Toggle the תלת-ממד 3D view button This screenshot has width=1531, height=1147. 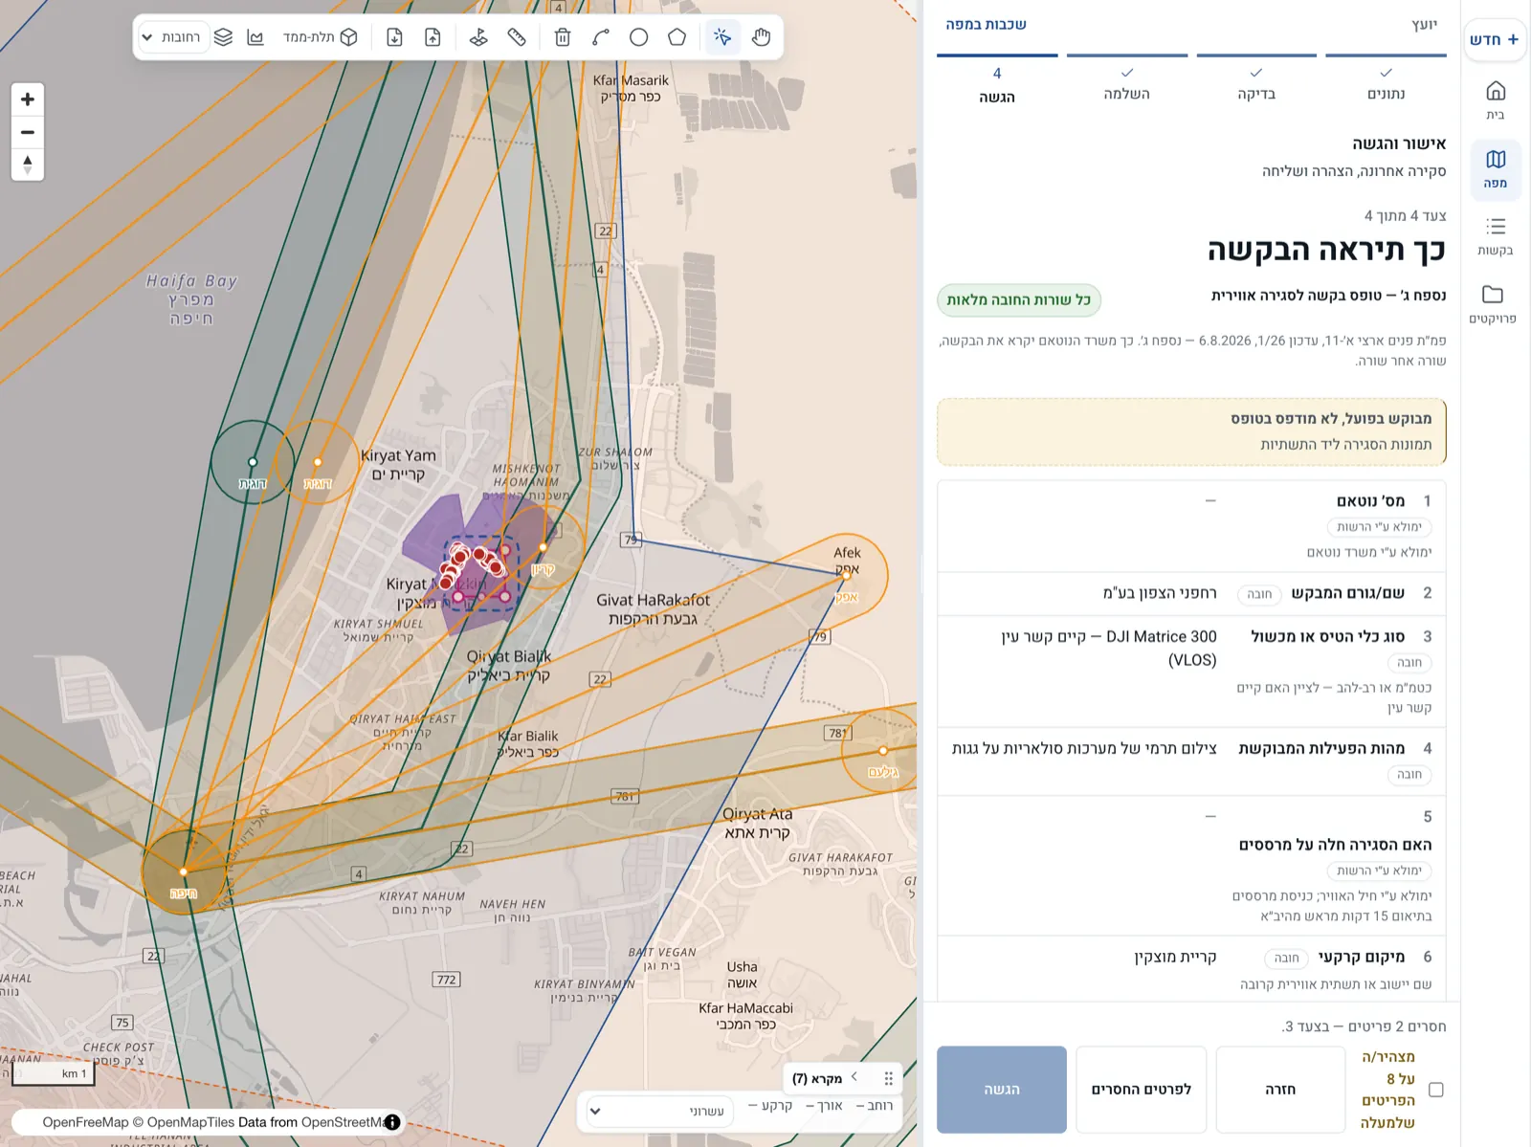tap(321, 37)
